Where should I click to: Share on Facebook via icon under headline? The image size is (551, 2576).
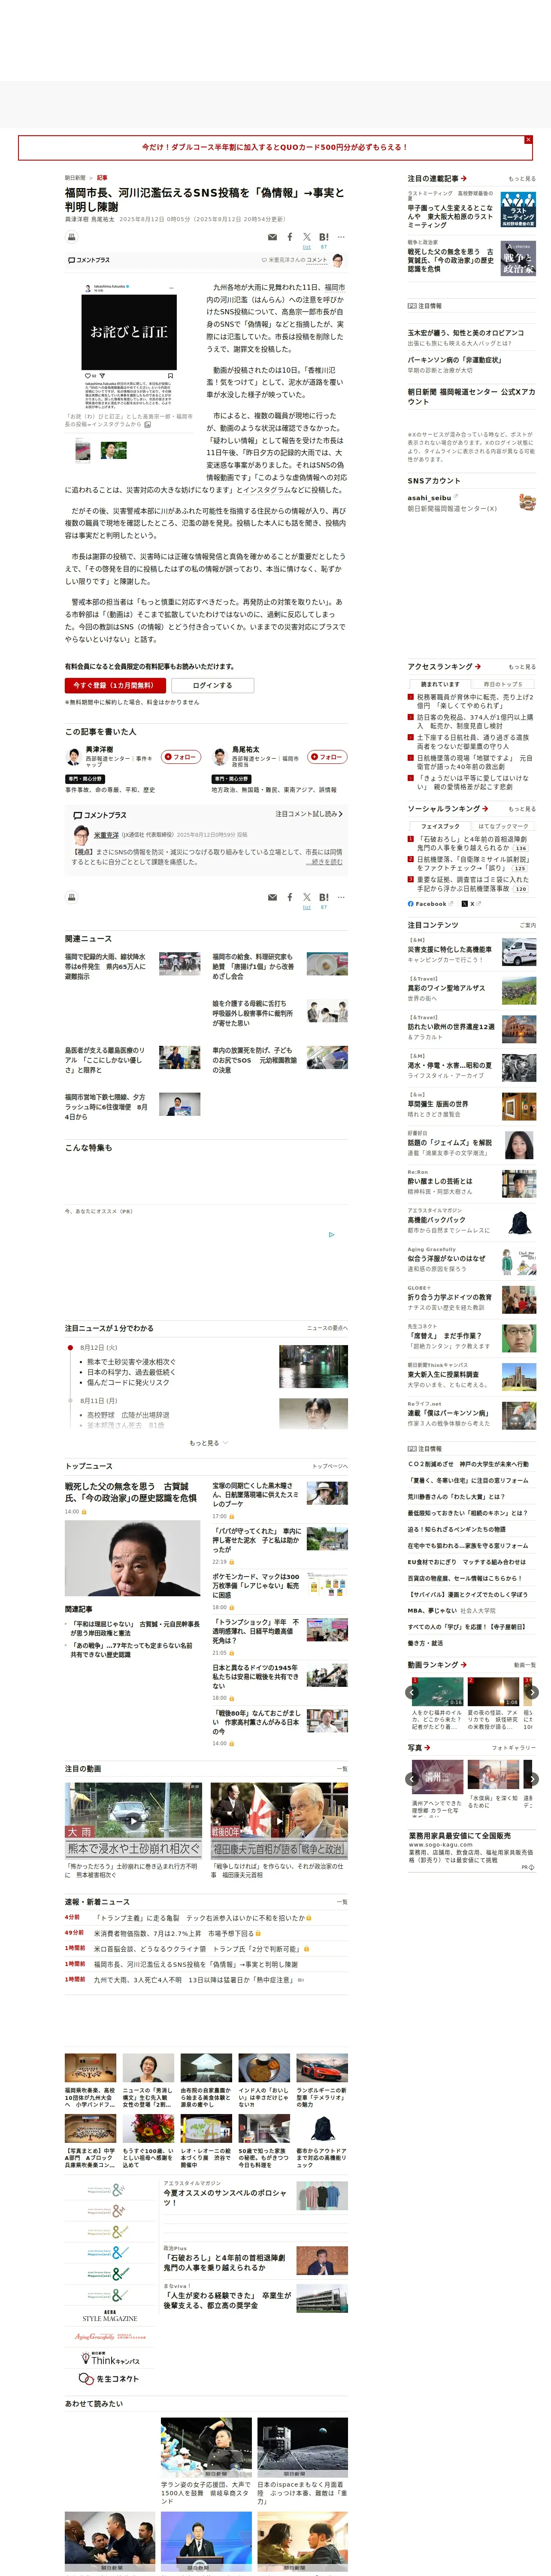click(x=290, y=237)
